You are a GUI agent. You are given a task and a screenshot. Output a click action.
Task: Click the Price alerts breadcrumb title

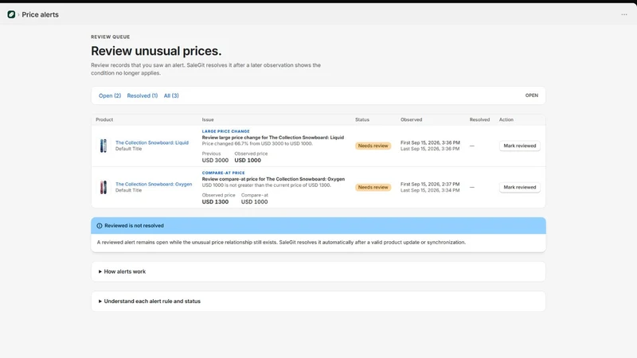pos(41,14)
